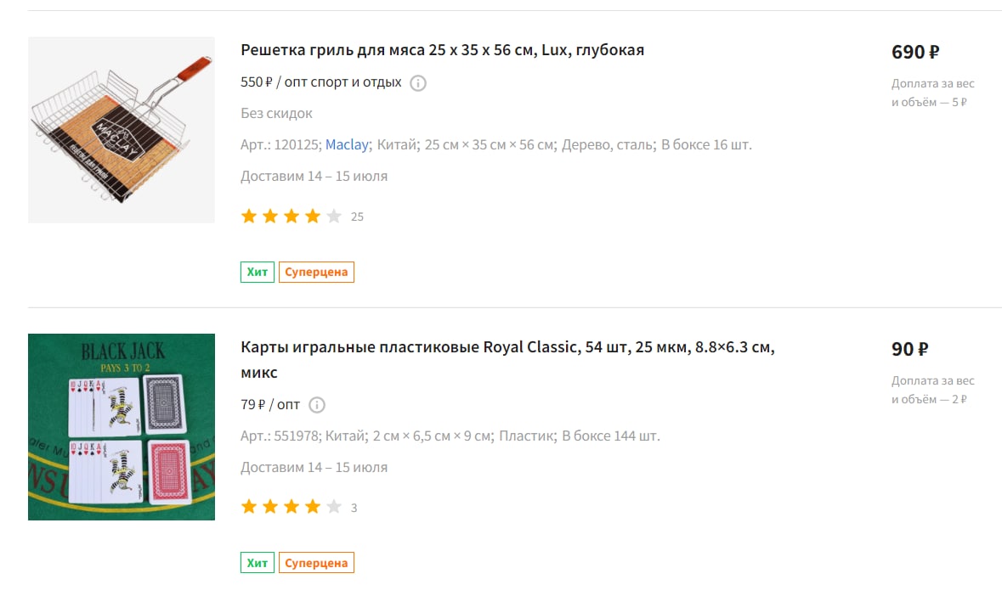
Task: Follow the Maclay brand link
Action: [x=347, y=145]
